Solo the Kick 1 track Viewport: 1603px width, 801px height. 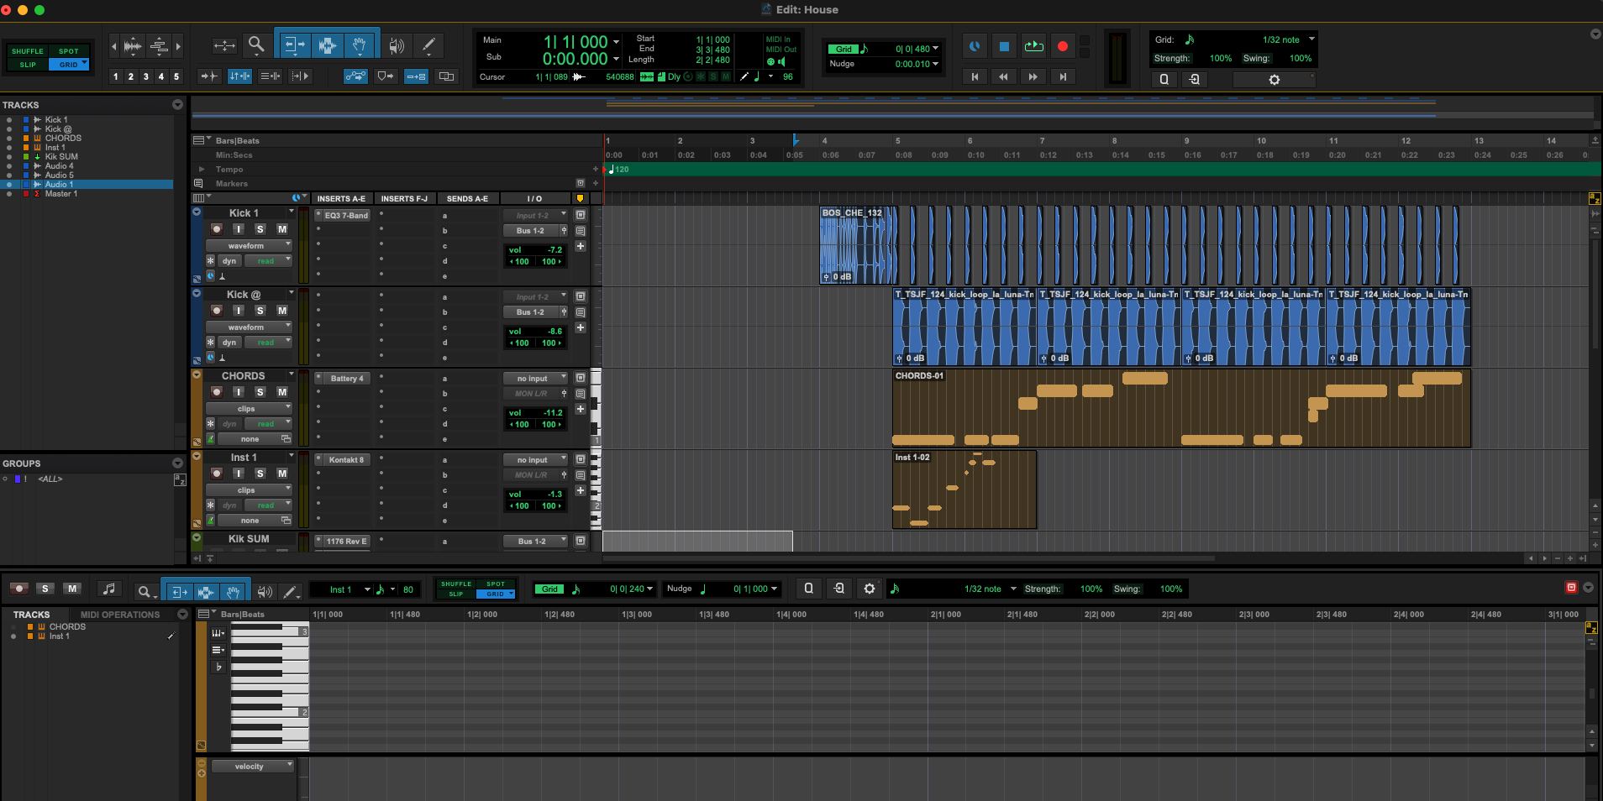260,229
